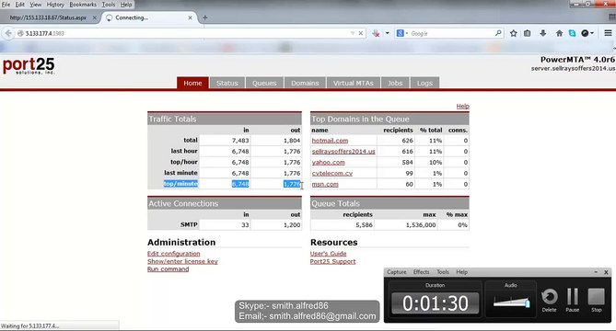Open the History menu
The width and height of the screenshot is (616, 331).
55,5
